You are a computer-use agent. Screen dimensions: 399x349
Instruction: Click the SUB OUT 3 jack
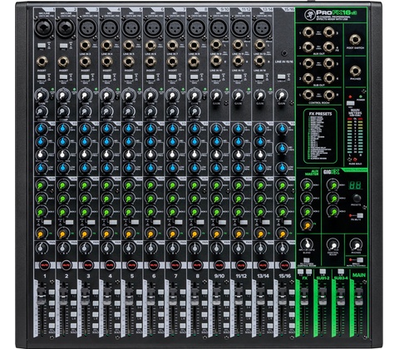coord(328,64)
